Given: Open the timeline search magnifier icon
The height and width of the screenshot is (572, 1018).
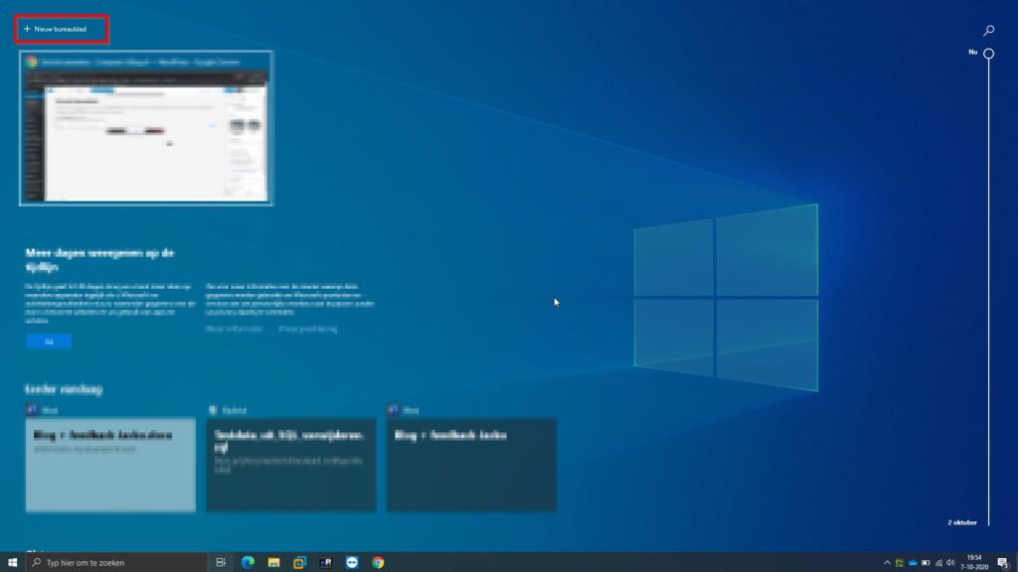Looking at the screenshot, I should [x=989, y=31].
